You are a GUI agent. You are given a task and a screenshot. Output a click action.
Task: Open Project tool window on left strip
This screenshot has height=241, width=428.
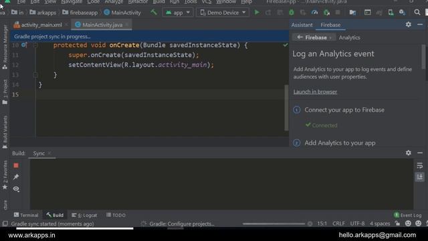[x=5, y=92]
